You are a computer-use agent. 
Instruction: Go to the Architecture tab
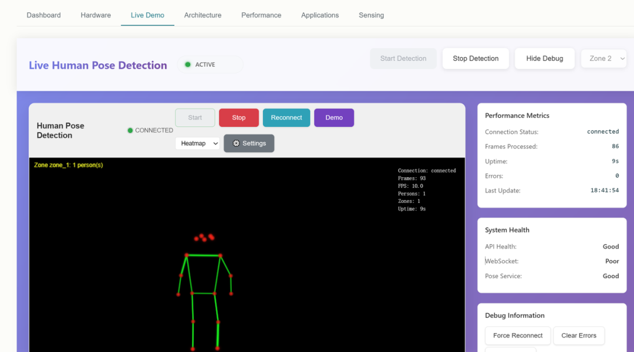tap(203, 15)
